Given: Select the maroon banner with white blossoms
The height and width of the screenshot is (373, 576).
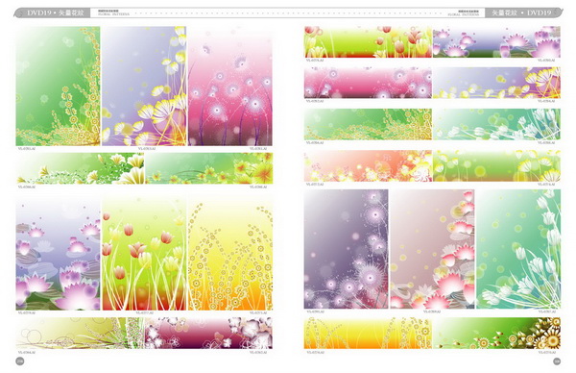Looking at the screenshot, I should pos(208,334).
